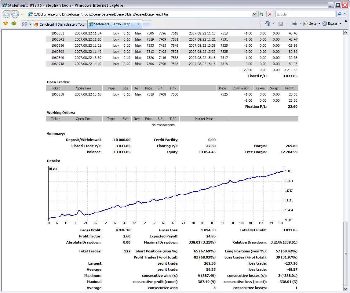
Task: Expand the address bar dropdown arrow
Action: pyautogui.click(x=254, y=14)
